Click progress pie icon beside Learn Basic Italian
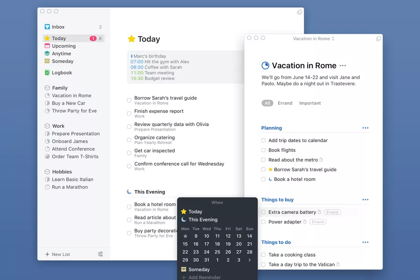The width and height of the screenshot is (420, 280). point(47,180)
